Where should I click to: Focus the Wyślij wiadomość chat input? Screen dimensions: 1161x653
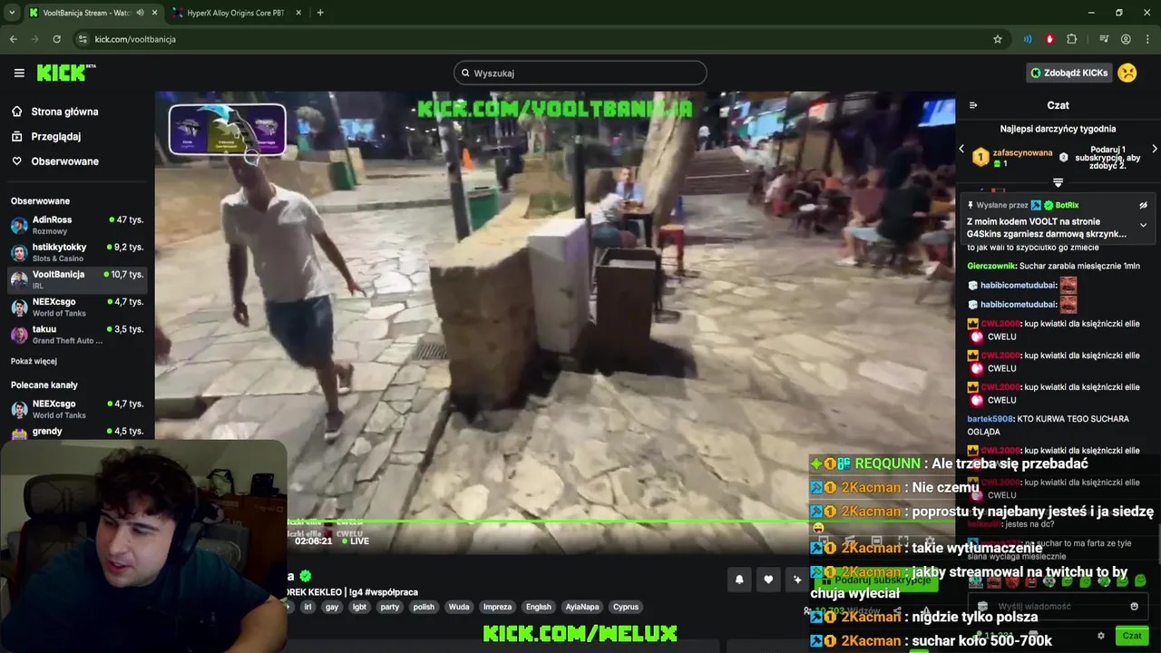tap(1052, 607)
